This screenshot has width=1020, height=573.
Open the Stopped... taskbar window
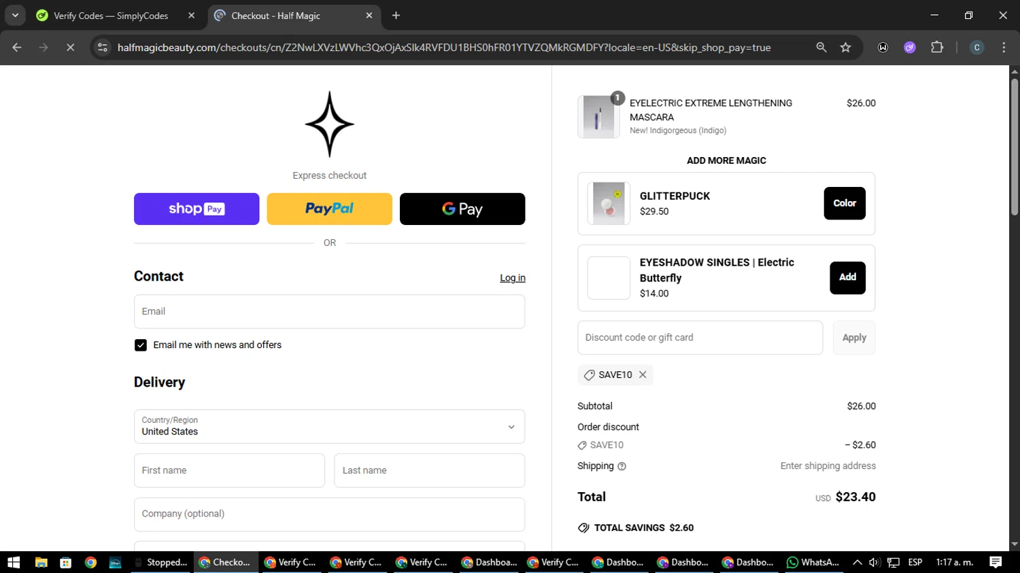[x=161, y=562]
